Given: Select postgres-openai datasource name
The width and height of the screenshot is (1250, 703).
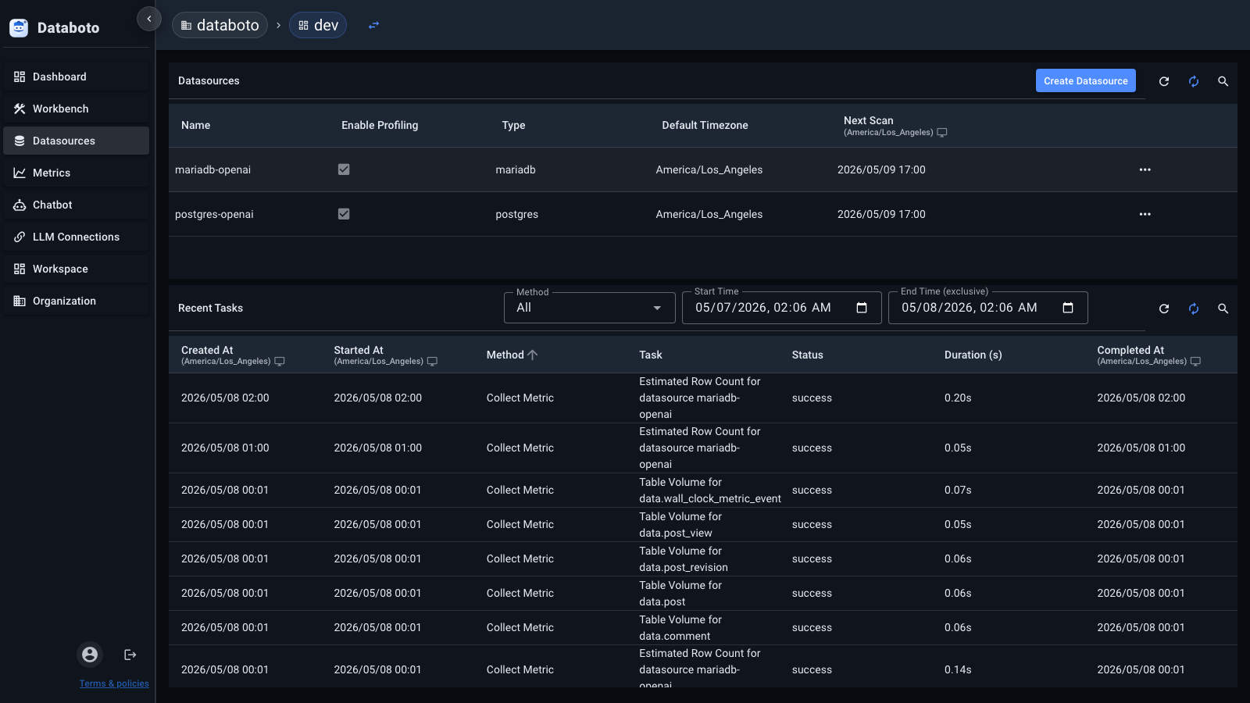Looking at the screenshot, I should (214, 214).
